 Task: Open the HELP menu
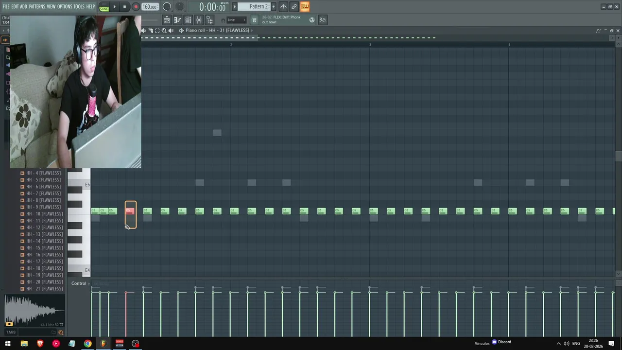tap(90, 6)
